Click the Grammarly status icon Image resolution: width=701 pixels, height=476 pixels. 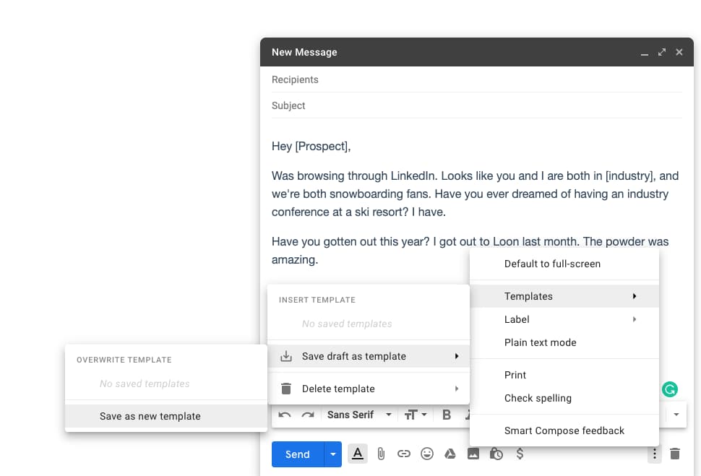(669, 389)
